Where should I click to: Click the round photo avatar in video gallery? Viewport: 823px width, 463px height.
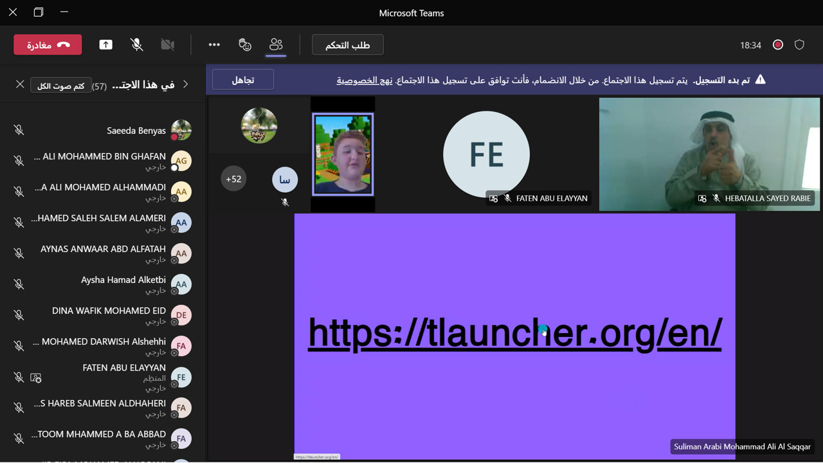259,125
